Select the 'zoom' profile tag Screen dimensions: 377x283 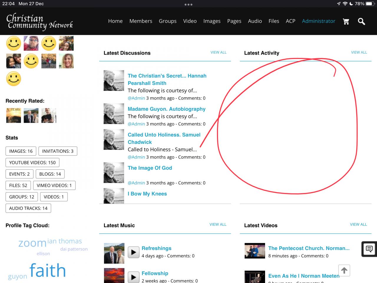pos(32,243)
